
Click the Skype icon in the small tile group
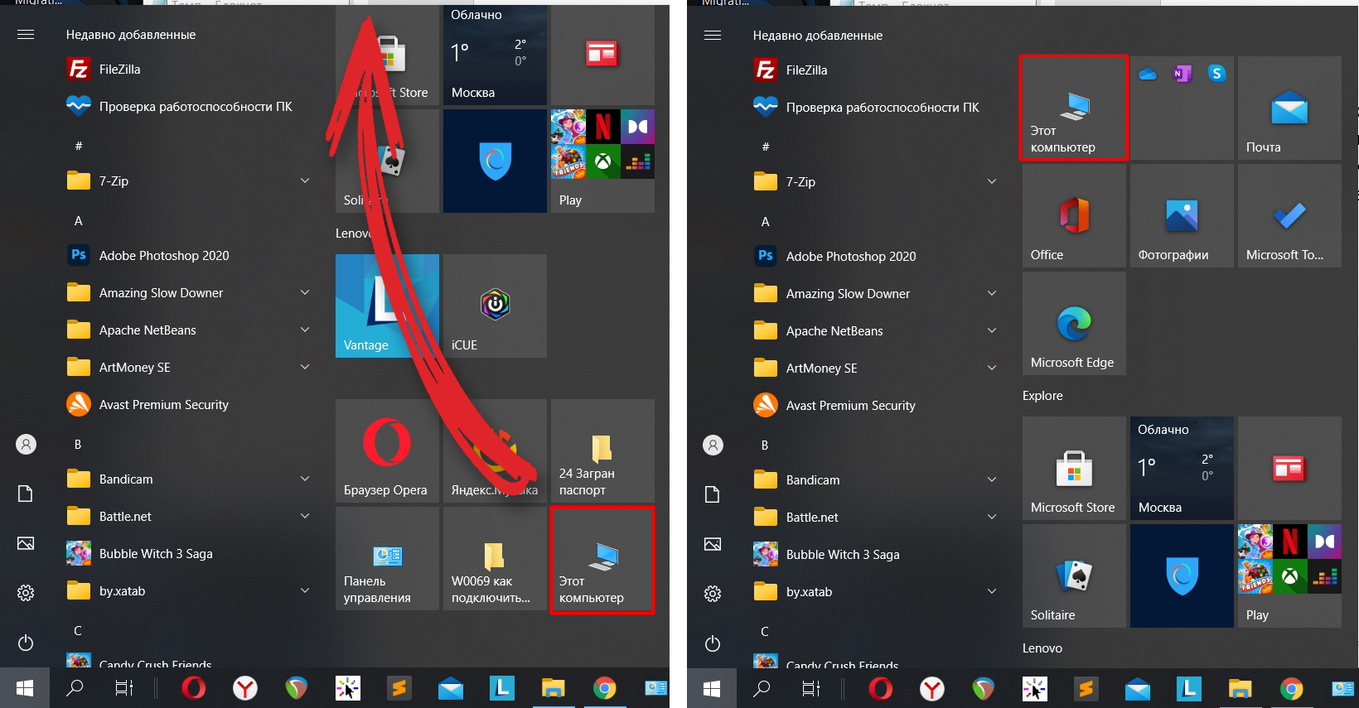pyautogui.click(x=1216, y=74)
